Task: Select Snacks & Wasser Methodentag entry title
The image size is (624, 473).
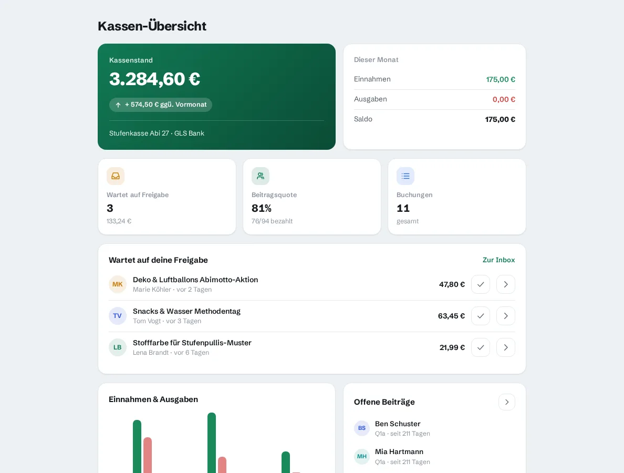Action: pos(186,311)
